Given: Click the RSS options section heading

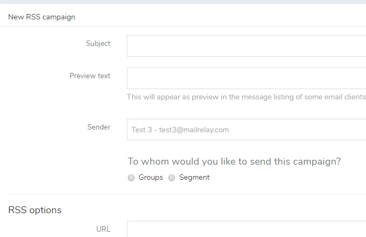Looking at the screenshot, I should [x=35, y=210].
